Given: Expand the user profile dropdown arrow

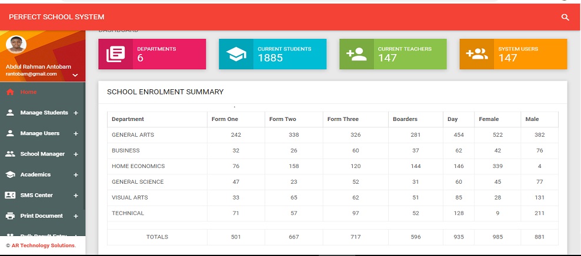Looking at the screenshot, I should click(x=75, y=75).
